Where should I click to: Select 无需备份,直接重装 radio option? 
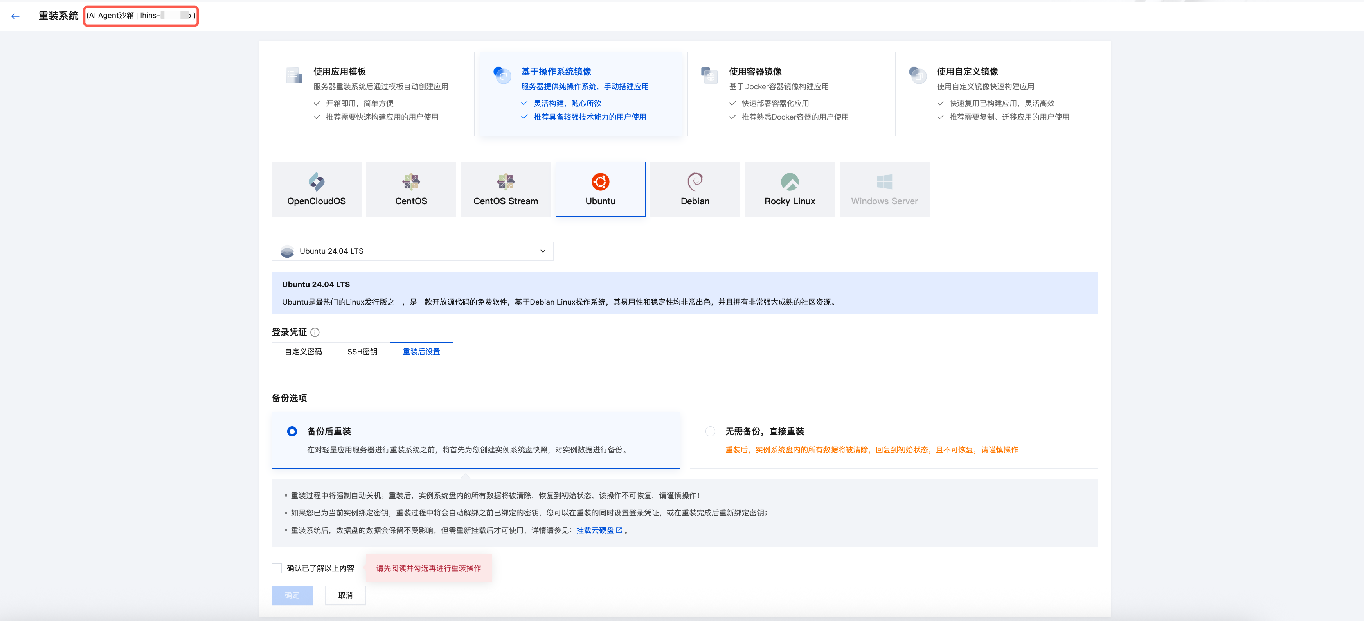point(710,431)
